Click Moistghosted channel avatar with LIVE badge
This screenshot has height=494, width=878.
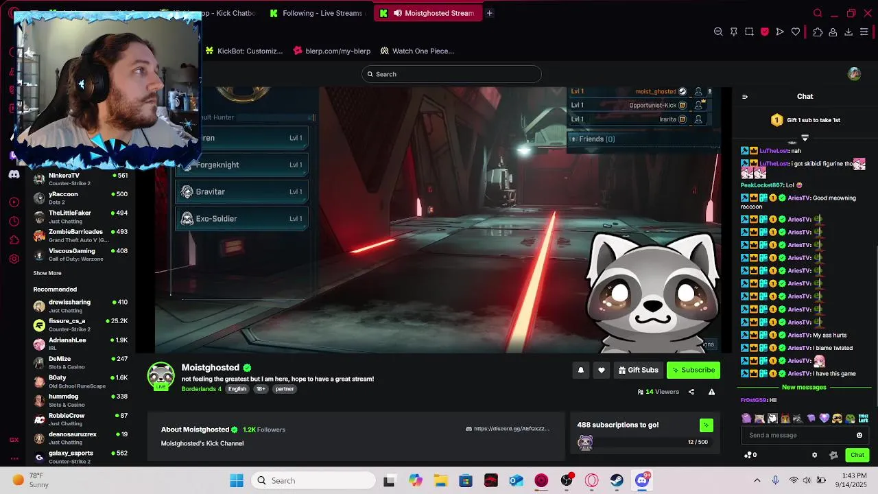161,376
